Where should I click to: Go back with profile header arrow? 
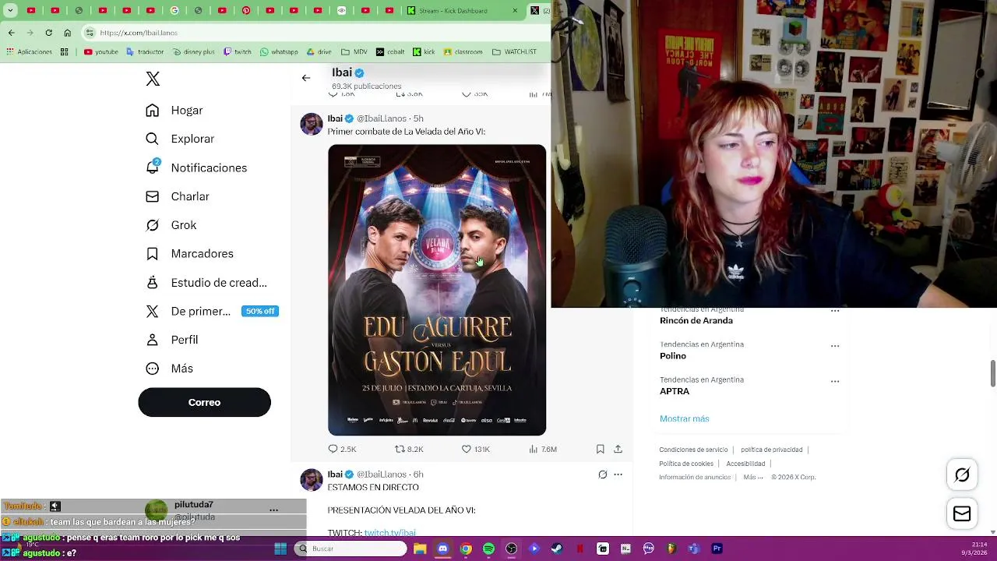tap(306, 78)
